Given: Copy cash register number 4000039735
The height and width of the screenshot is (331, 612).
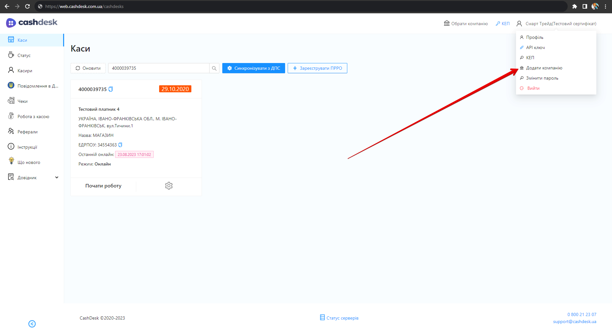Looking at the screenshot, I should pos(111,89).
